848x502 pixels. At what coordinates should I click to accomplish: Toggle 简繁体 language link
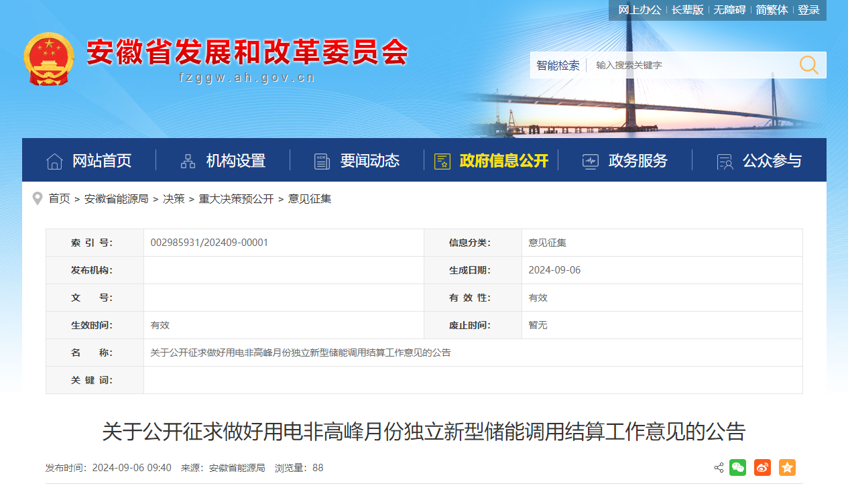click(772, 10)
